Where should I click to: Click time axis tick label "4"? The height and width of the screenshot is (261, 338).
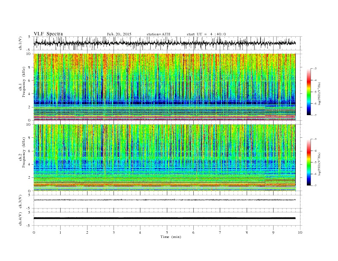point(140,232)
